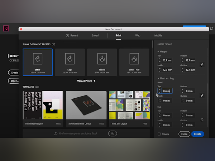Screen dimensions: 215x161
Task: Click the clock icon beside Recent
Action: pyautogui.click(x=67, y=35)
